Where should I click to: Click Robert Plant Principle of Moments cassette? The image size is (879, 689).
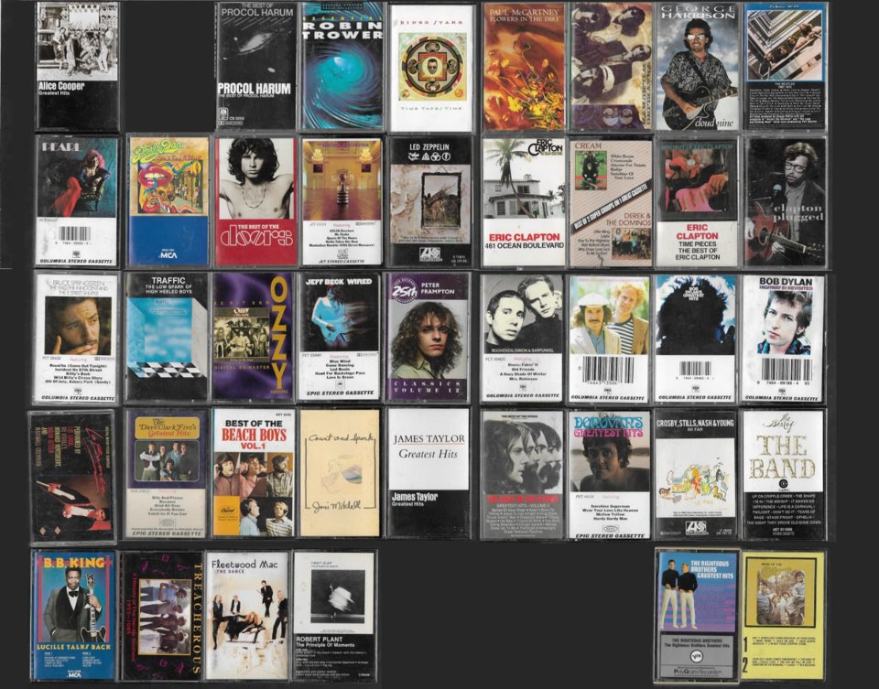pyautogui.click(x=335, y=616)
